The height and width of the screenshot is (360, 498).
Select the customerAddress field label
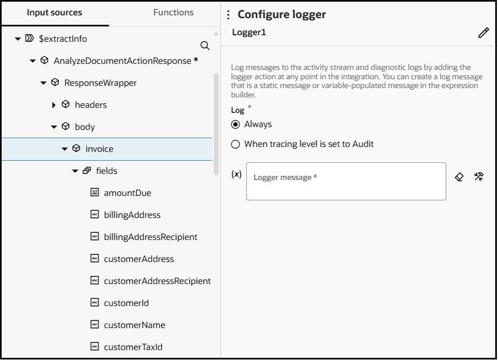[x=139, y=259]
